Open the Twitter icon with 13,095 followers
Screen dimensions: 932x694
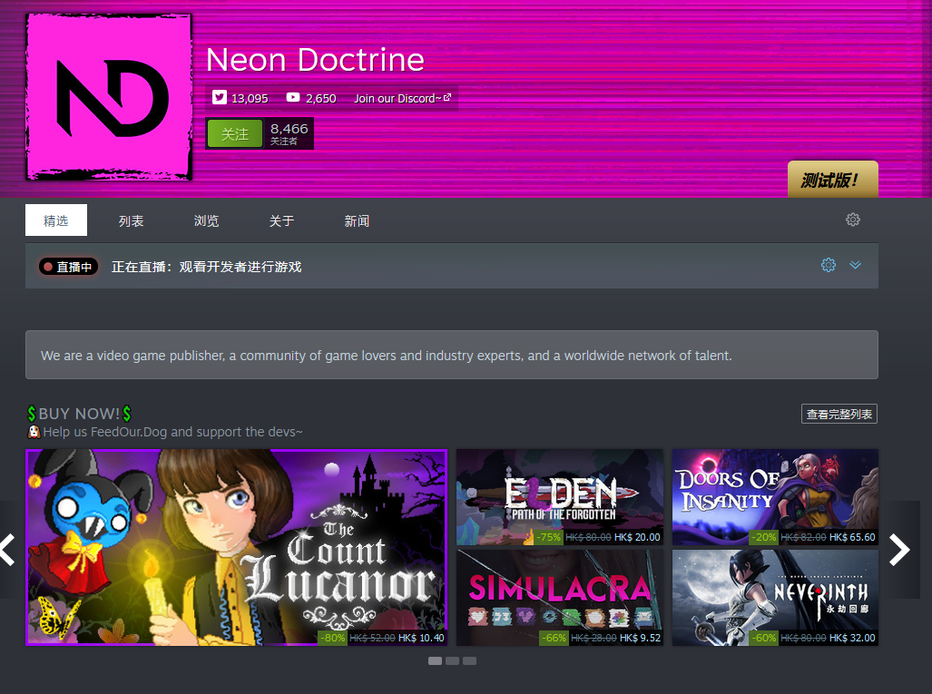pos(220,97)
